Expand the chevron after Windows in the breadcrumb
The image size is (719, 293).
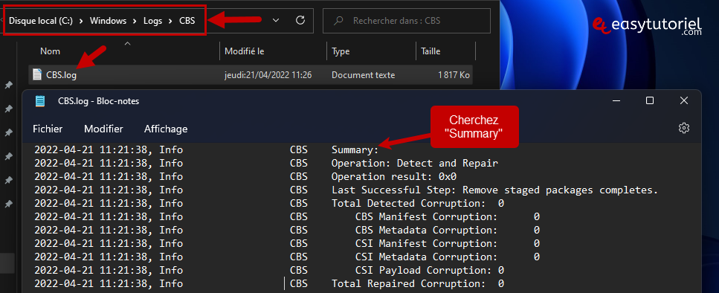(x=135, y=21)
